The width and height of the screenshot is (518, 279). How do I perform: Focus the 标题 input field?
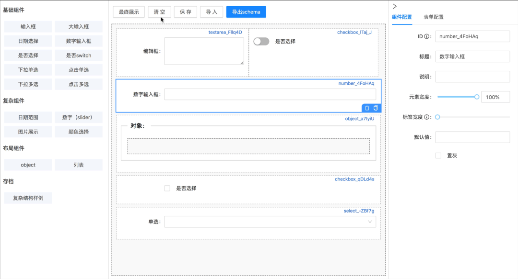[x=472, y=57]
